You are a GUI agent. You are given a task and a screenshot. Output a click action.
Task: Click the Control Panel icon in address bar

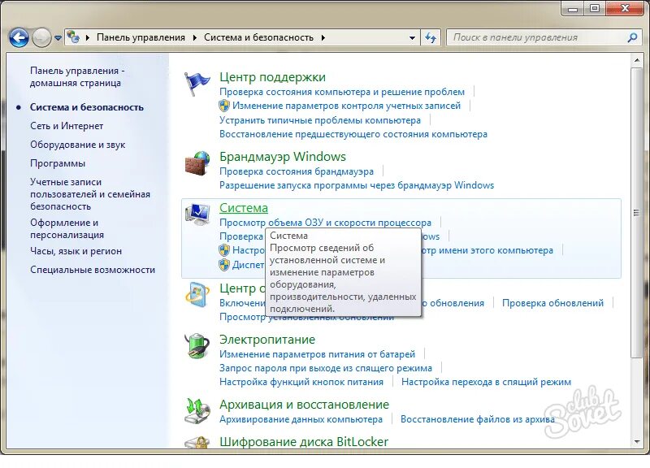point(73,37)
